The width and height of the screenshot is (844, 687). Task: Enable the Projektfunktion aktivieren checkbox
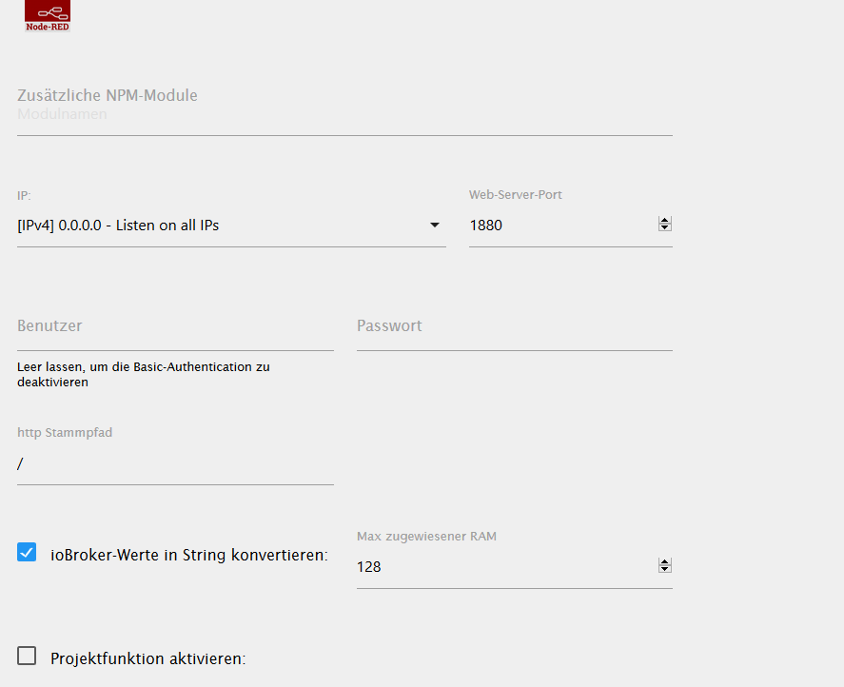[x=27, y=656]
